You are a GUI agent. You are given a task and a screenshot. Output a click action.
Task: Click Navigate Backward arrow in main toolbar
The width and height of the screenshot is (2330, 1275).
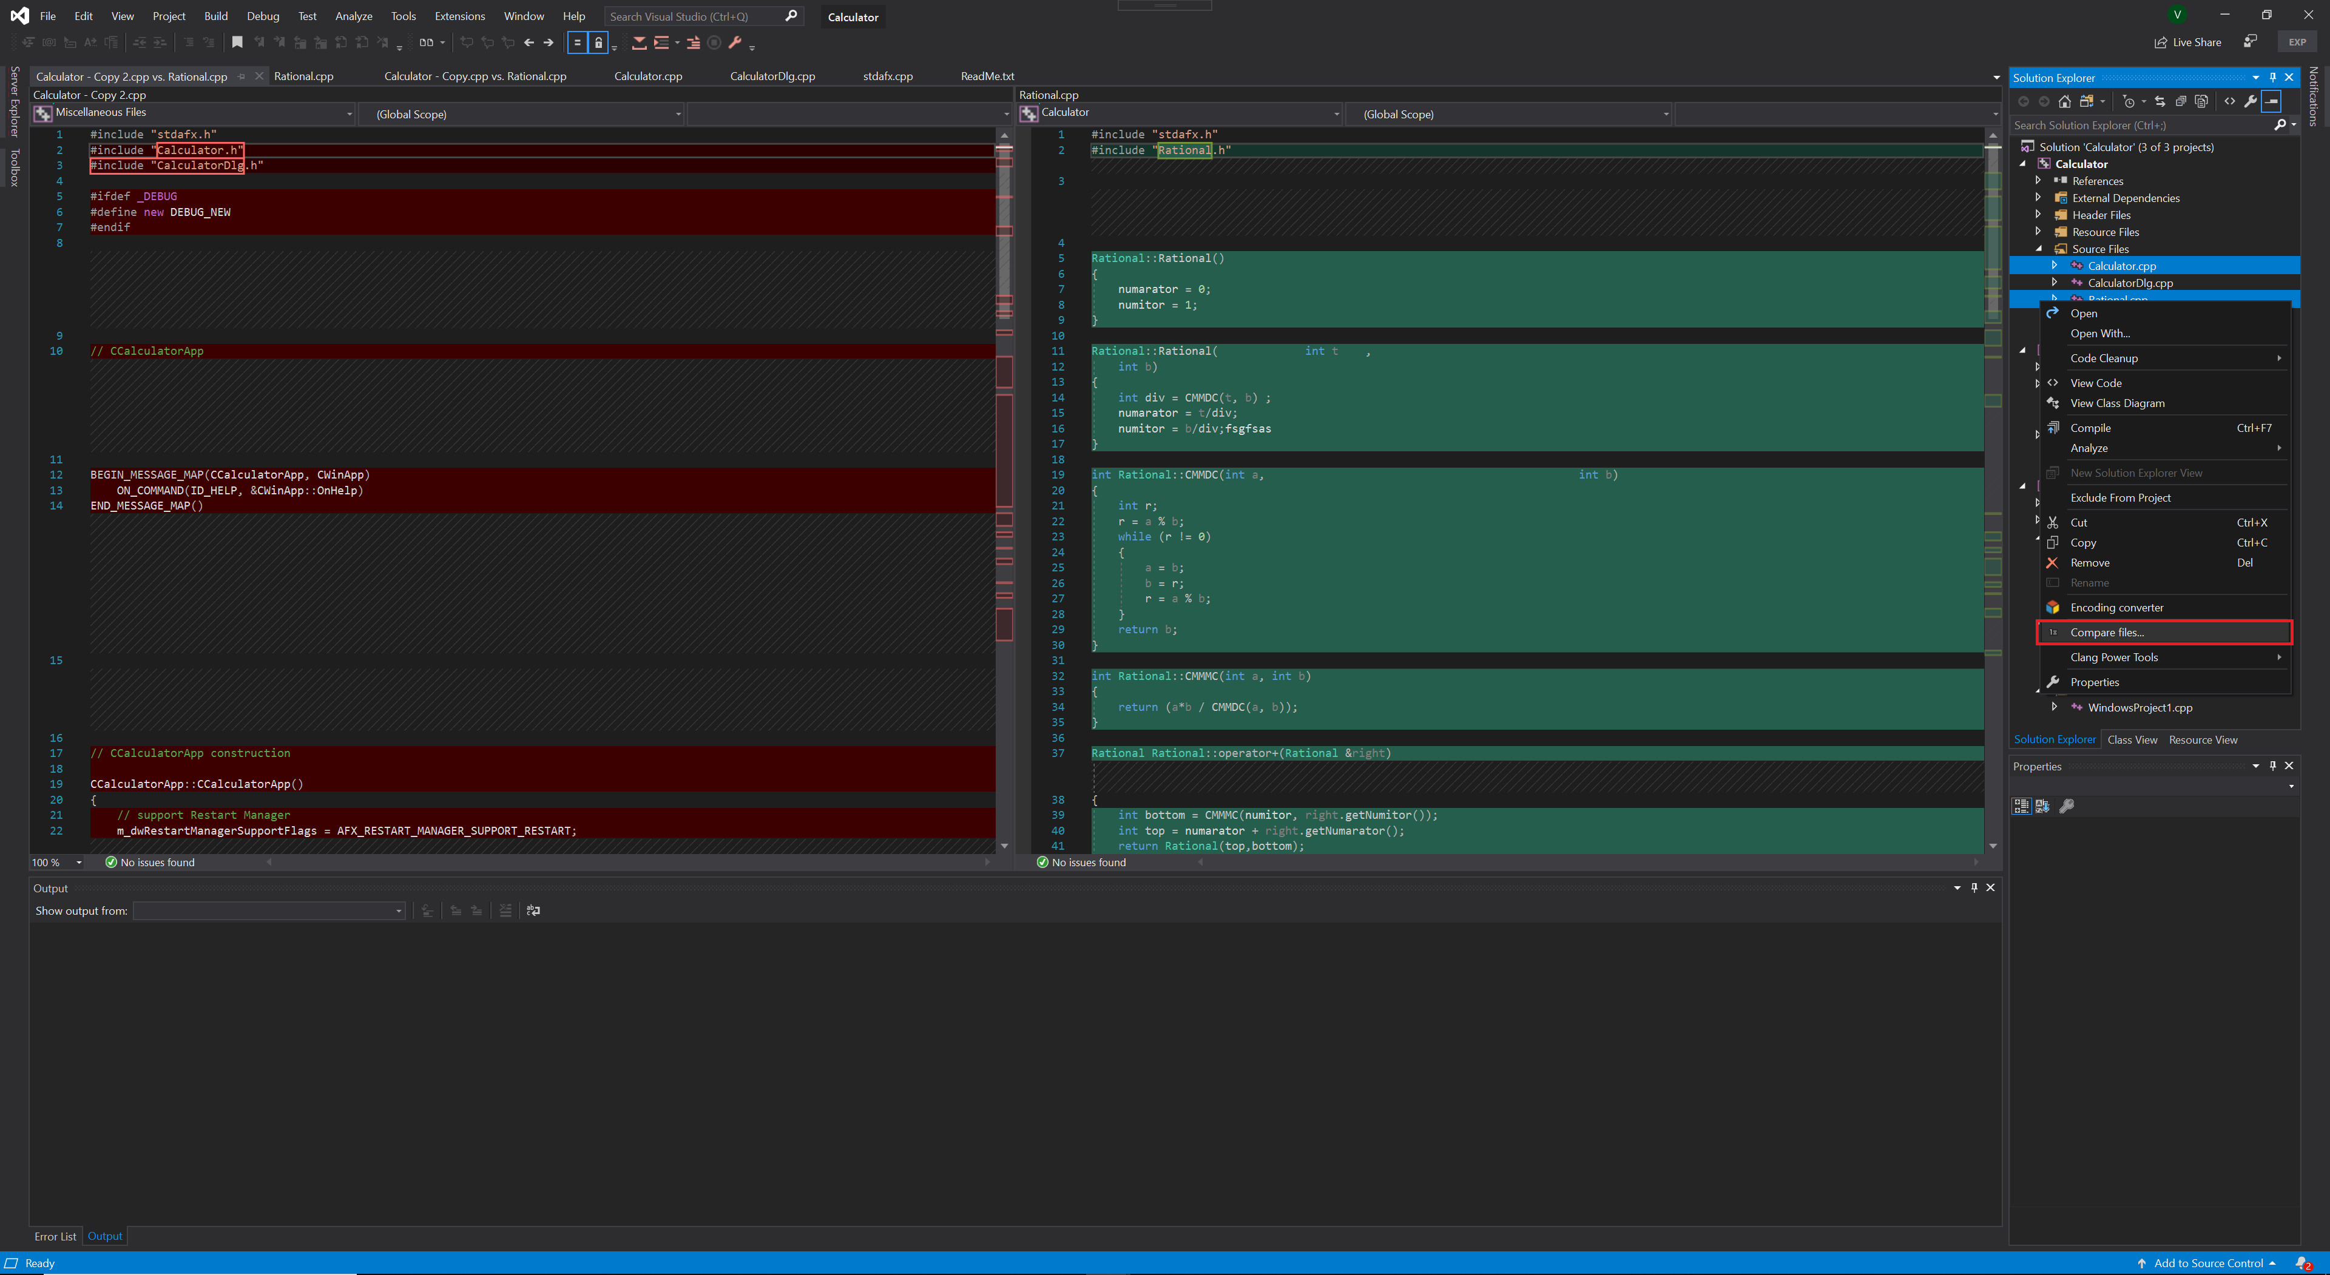(x=529, y=42)
